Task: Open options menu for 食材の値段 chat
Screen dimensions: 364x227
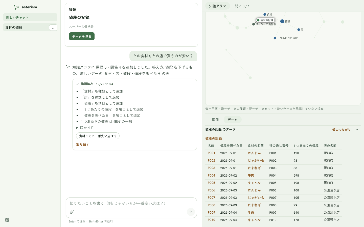Action: 53,27
